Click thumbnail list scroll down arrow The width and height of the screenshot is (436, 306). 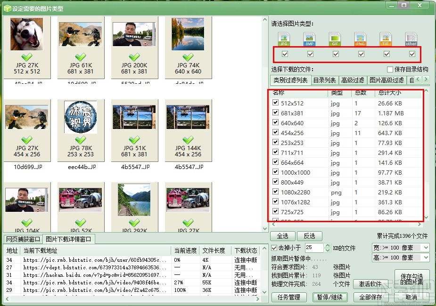pos(265,228)
